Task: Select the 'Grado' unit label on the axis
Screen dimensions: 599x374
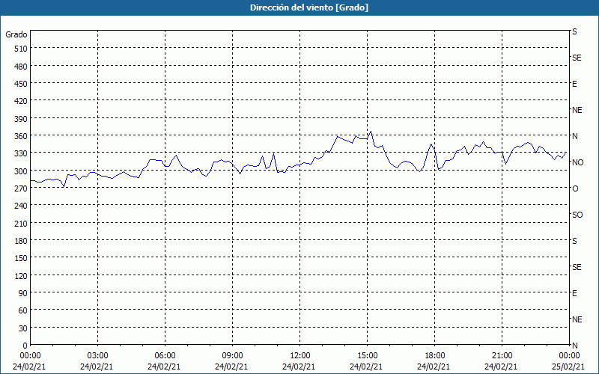Action: (16, 34)
